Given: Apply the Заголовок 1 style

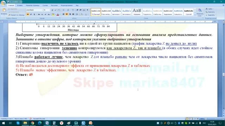Looking at the screenshot, I should pos(116,12).
